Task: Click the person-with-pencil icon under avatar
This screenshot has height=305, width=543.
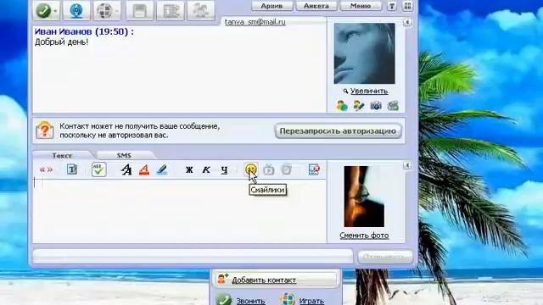Action: [359, 105]
